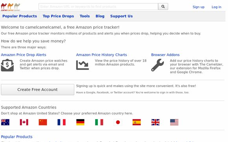This screenshot has height=142, width=228.
Task: Choose the Germany flag
Action: coord(80,122)
